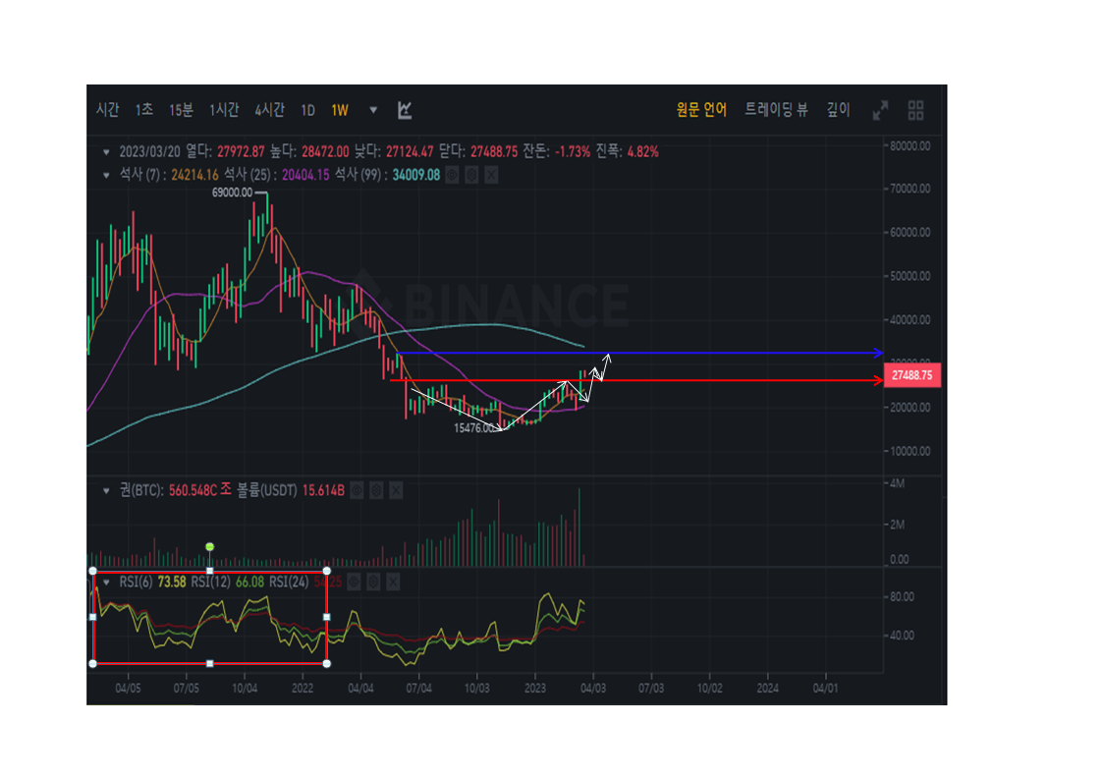Image resolution: width=1102 pixels, height=779 pixels.
Task: Switch to the 깊이 depth tab
Action: (838, 110)
